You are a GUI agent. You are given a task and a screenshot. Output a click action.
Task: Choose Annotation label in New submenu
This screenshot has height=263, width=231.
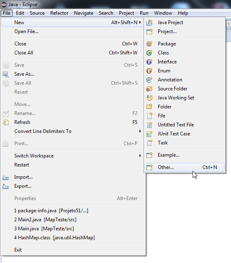pos(170,80)
